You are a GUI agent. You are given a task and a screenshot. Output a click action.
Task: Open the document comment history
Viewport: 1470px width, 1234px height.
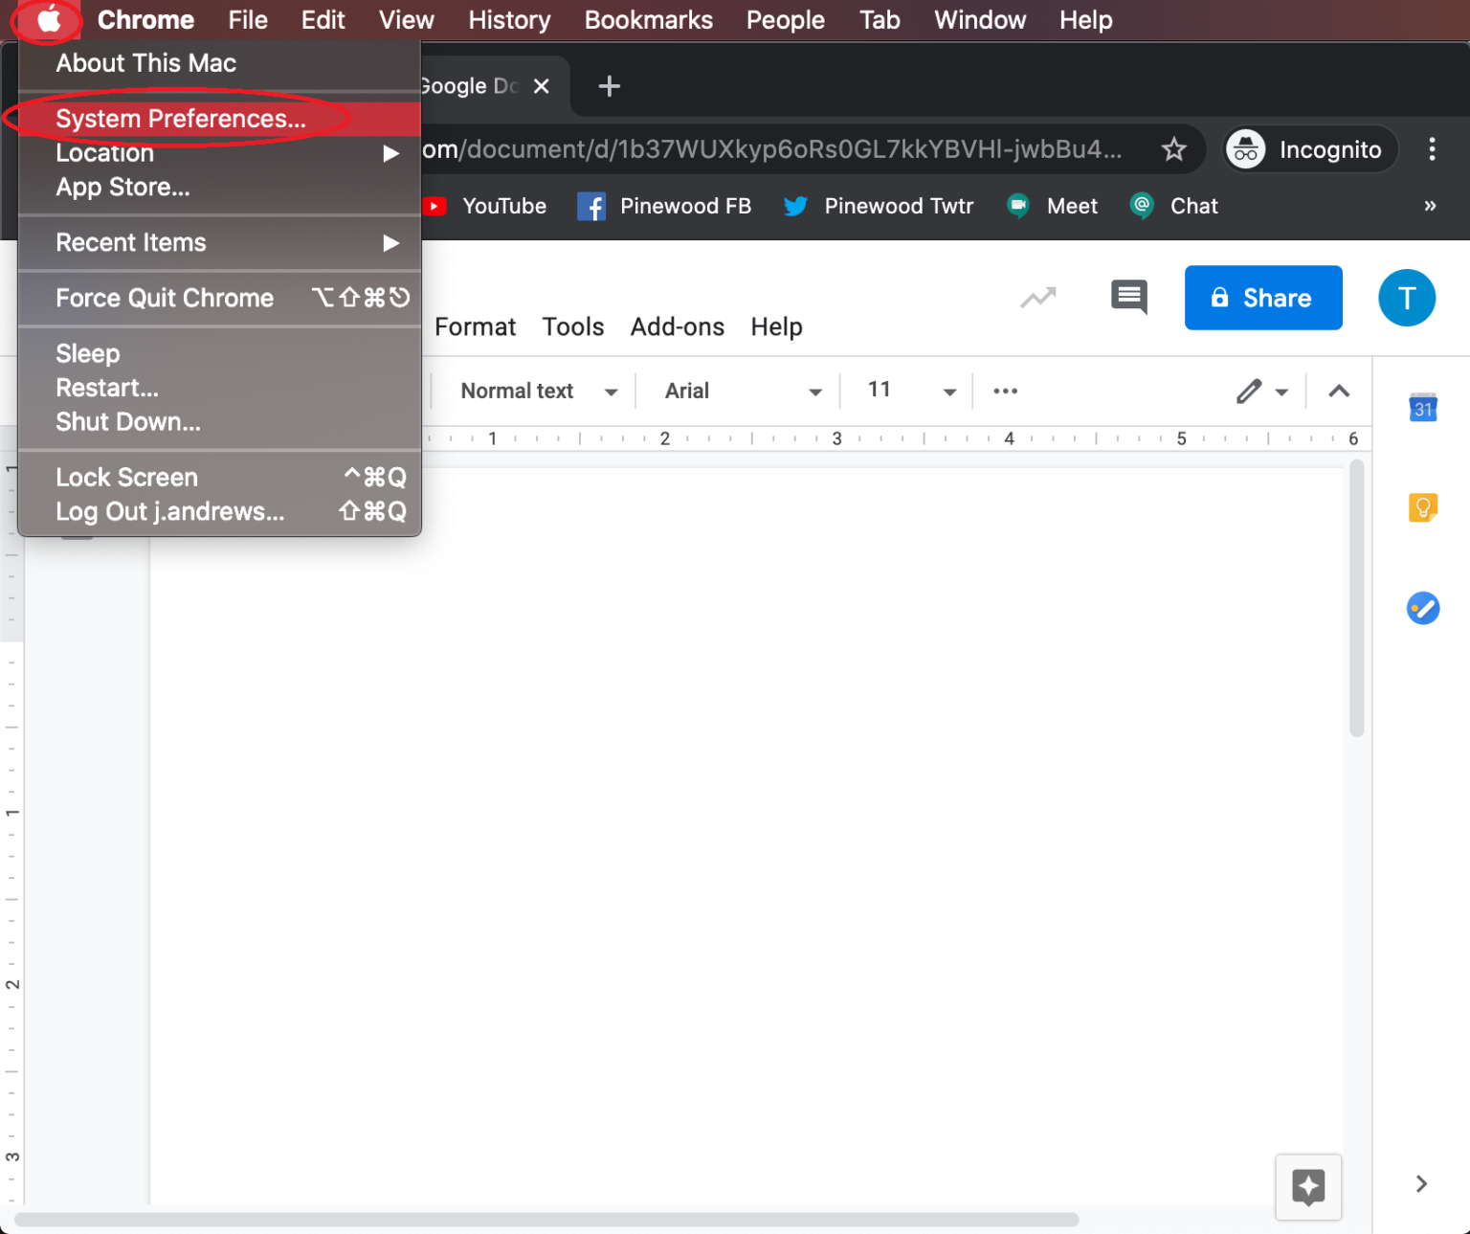click(x=1129, y=298)
